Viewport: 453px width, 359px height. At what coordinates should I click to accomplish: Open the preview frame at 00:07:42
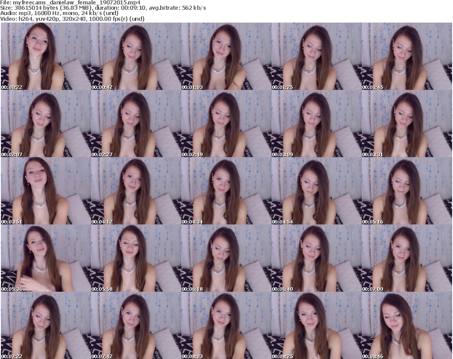point(136,325)
